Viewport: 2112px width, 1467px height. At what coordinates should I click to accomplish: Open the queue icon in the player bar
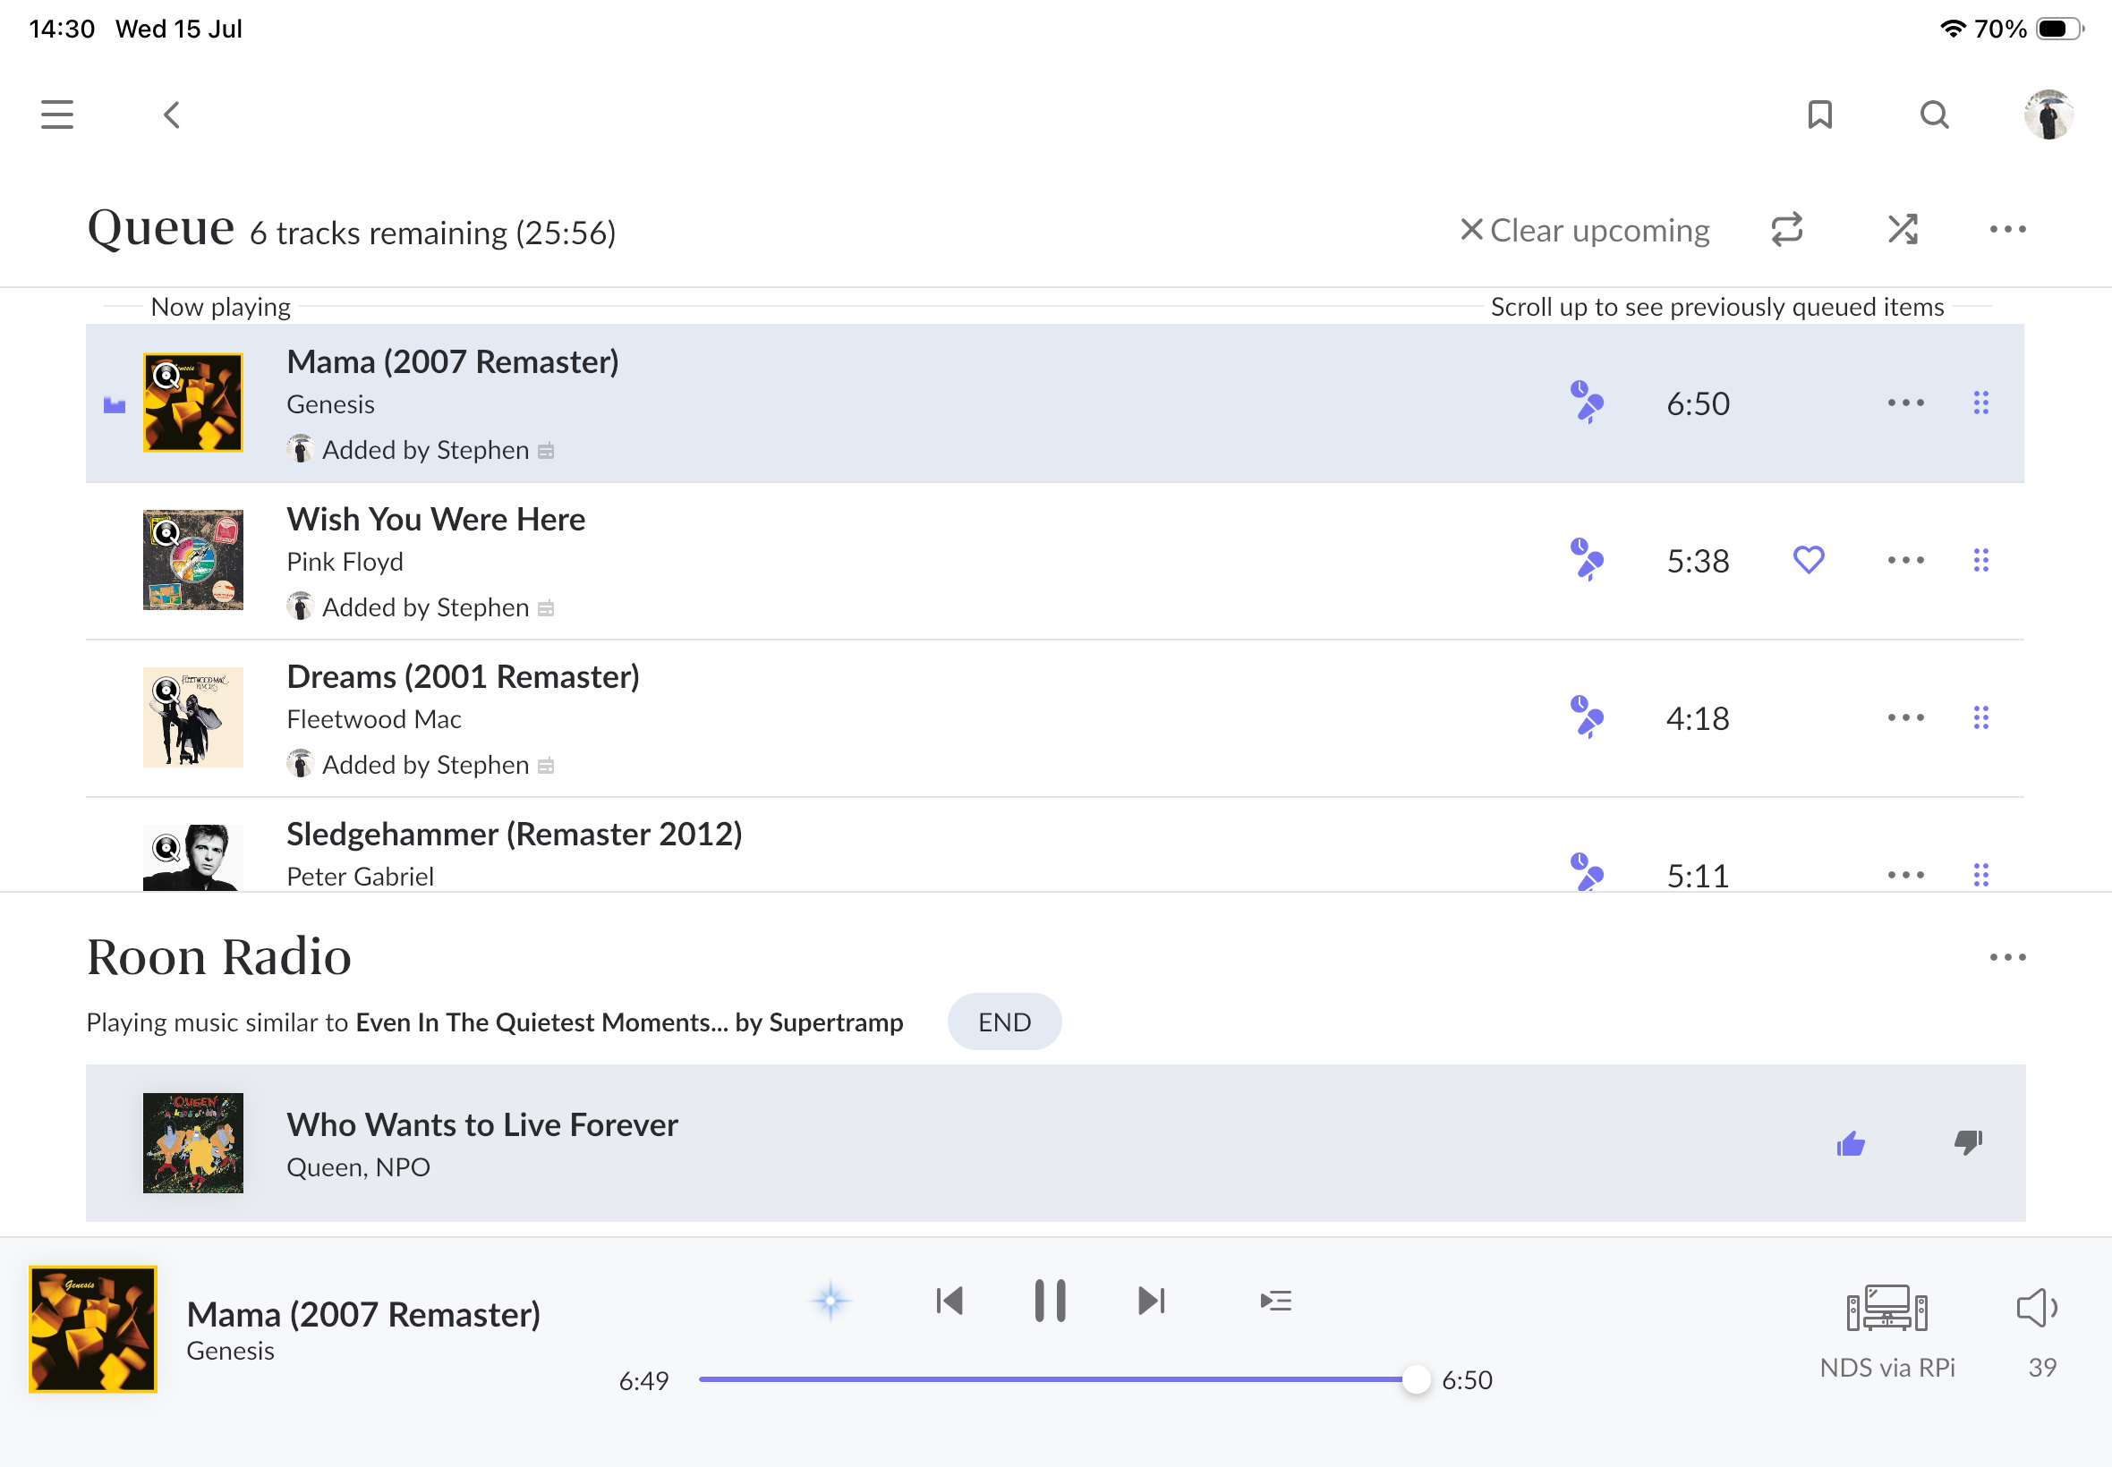click(x=1275, y=1301)
